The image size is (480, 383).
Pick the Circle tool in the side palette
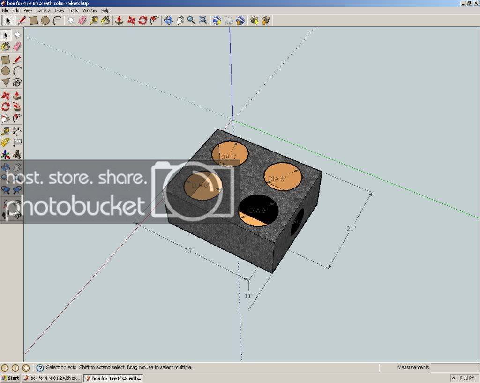pyautogui.click(x=6, y=71)
